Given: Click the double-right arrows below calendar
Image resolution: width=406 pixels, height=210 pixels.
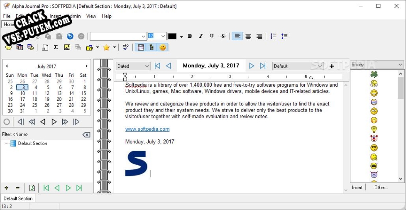Looking at the screenshot, I should point(65,122).
